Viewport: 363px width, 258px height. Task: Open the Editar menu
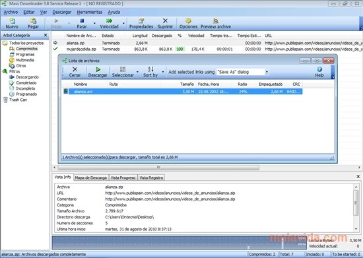point(29,12)
